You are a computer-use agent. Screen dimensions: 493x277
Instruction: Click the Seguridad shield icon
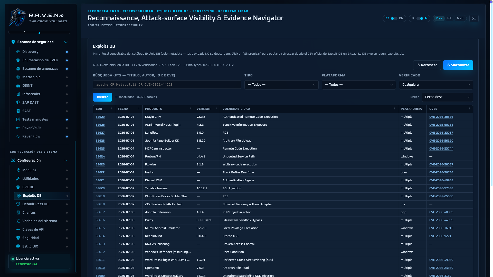coord(18,238)
